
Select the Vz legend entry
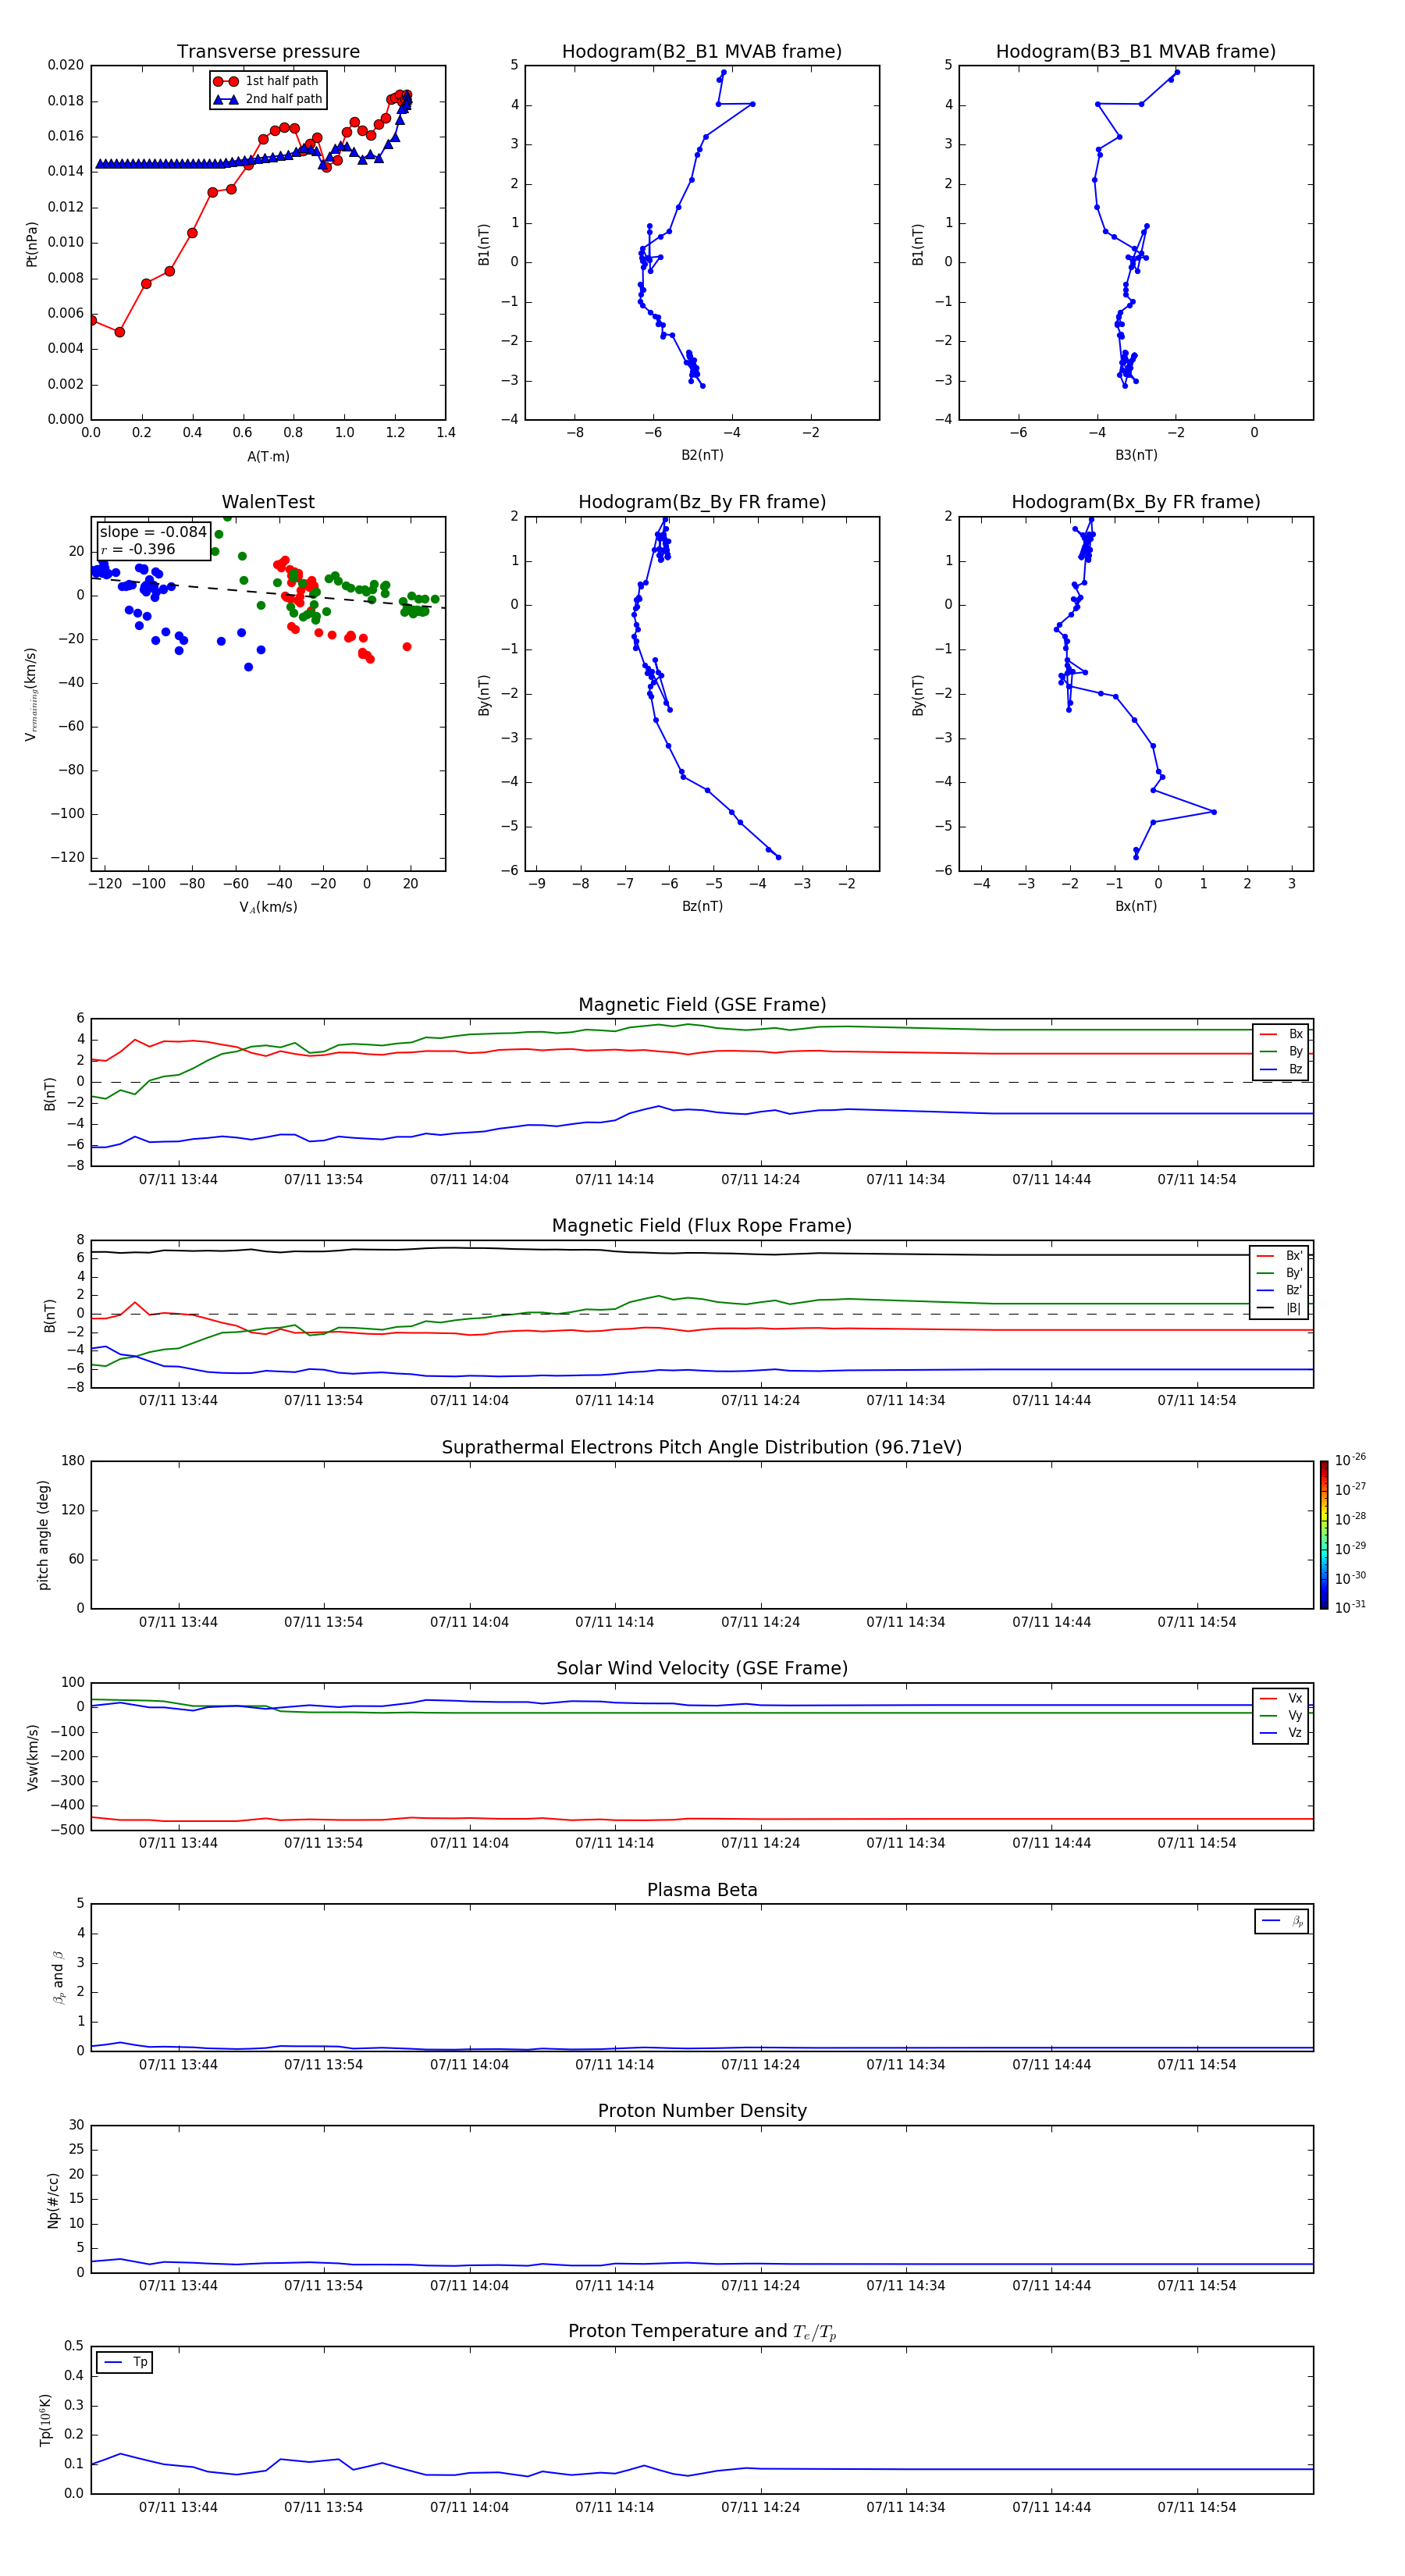(x=1281, y=1733)
